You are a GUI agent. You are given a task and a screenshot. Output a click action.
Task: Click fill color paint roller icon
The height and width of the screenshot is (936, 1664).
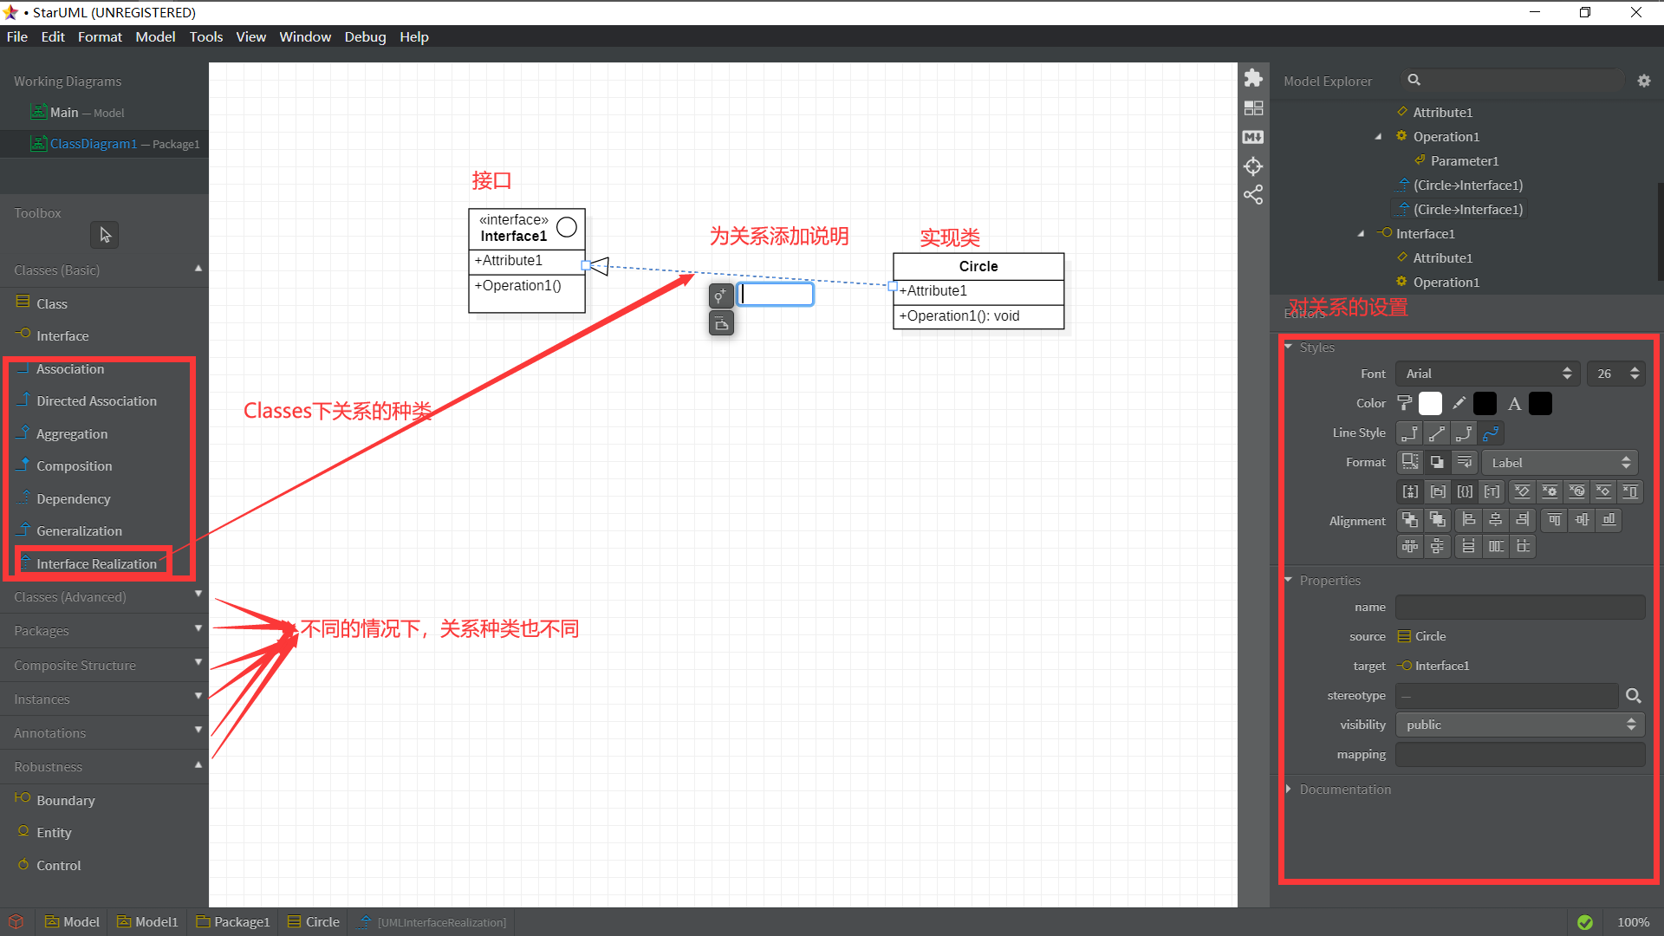point(1405,403)
